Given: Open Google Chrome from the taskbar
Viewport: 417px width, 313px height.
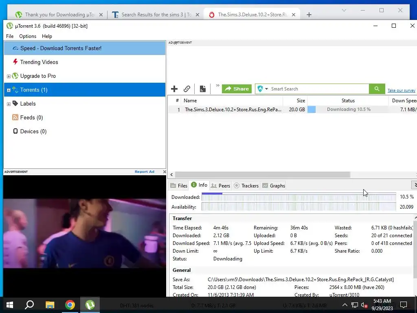Looking at the screenshot, I should pyautogui.click(x=70, y=305).
